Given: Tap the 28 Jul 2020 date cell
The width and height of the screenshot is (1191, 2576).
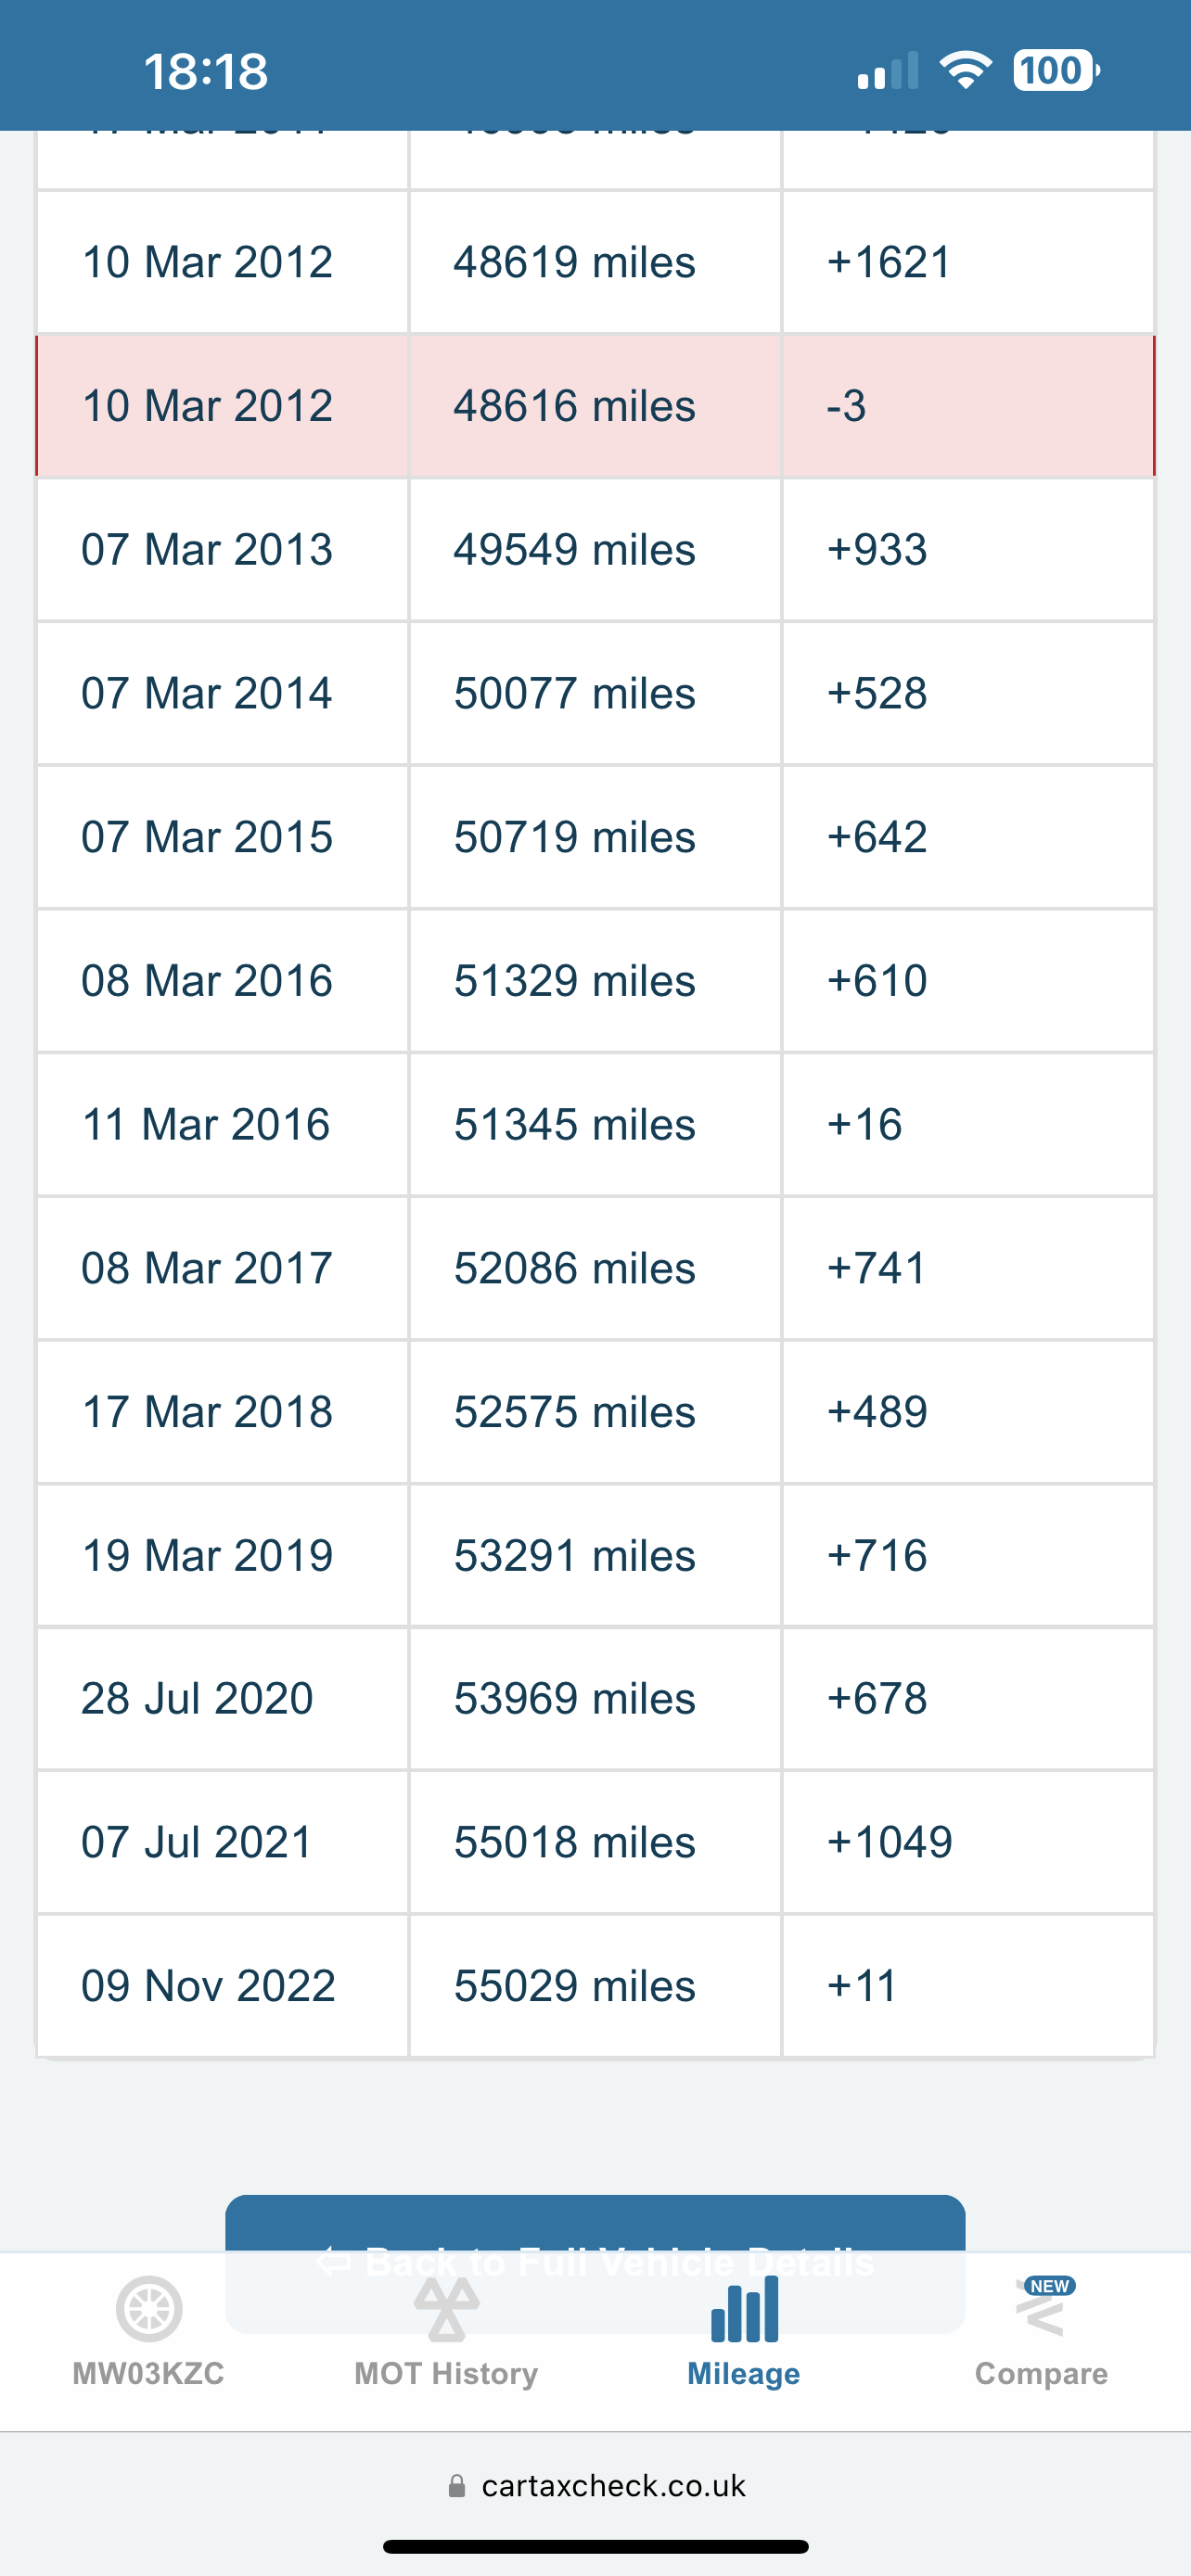Looking at the screenshot, I should coord(197,1698).
